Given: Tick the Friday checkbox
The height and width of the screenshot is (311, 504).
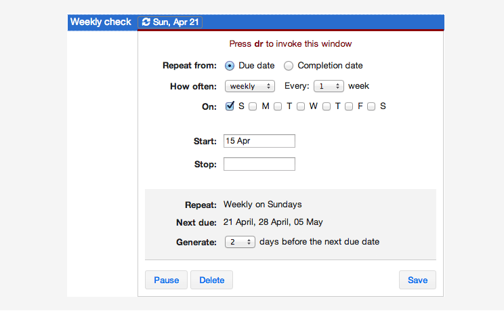Looking at the screenshot, I should click(x=349, y=106).
